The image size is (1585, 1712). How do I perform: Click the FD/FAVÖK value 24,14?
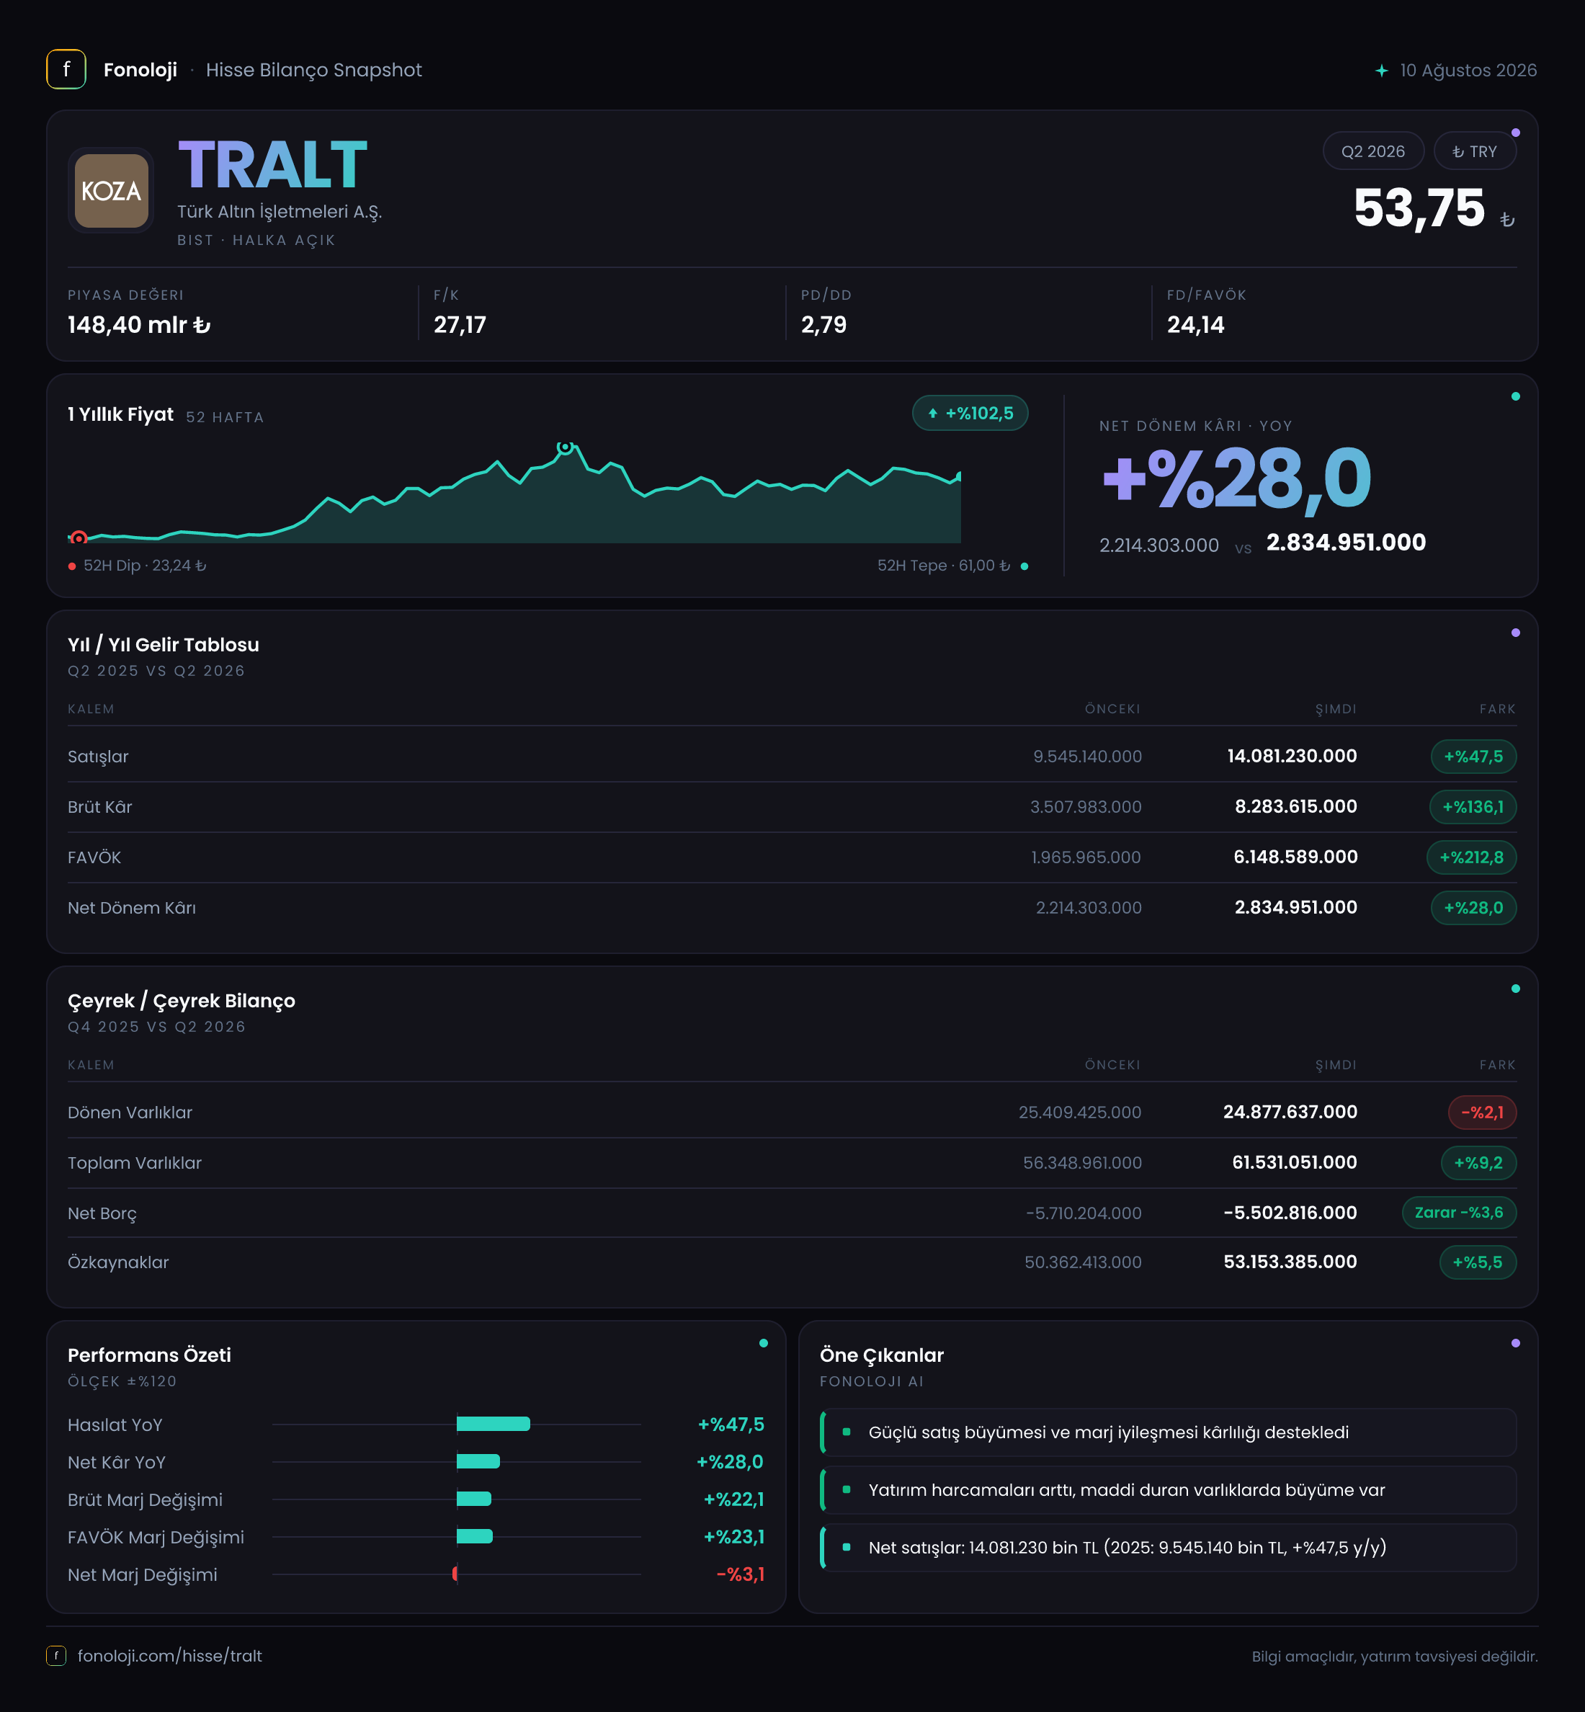click(1196, 325)
